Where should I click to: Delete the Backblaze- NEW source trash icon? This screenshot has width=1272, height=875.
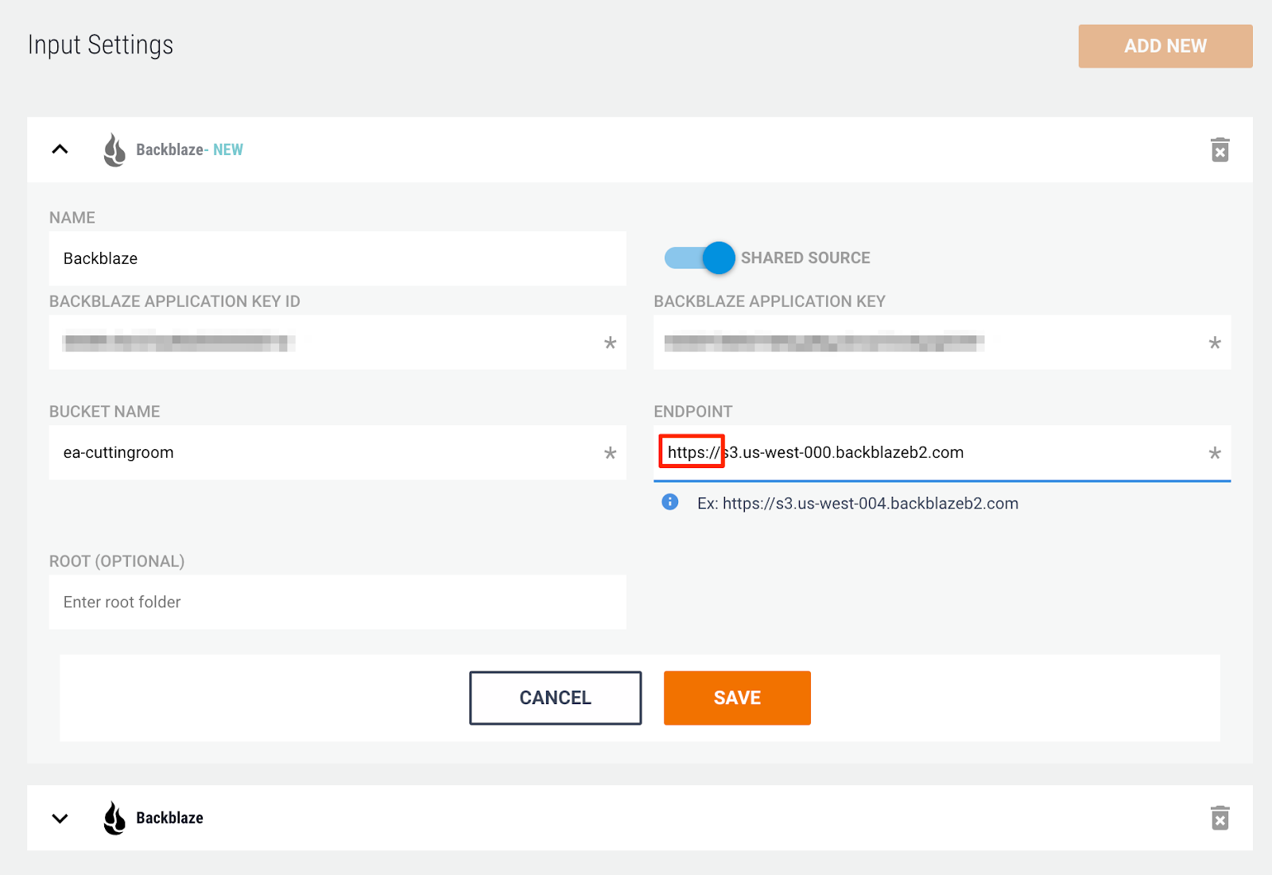tap(1220, 149)
